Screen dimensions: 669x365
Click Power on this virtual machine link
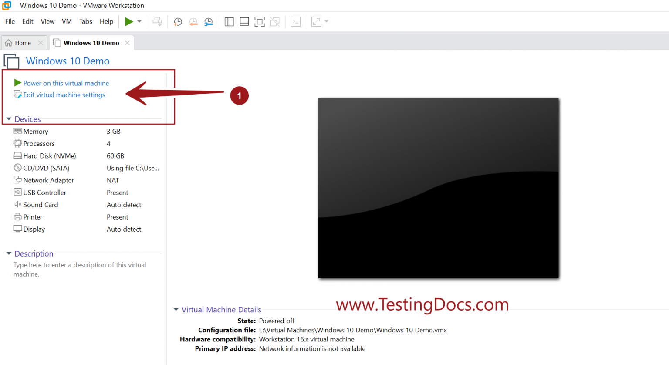coord(66,83)
